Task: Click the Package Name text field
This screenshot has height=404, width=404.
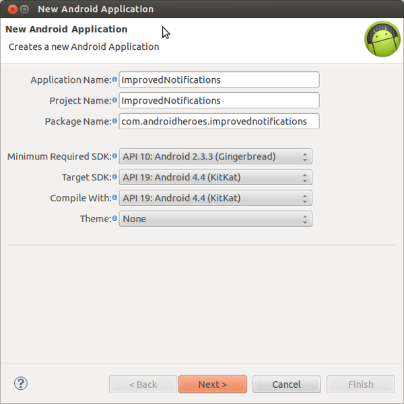Action: (219, 121)
